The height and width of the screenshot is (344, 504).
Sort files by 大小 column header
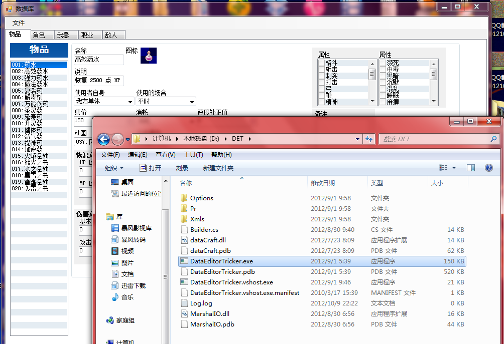tap(447, 183)
